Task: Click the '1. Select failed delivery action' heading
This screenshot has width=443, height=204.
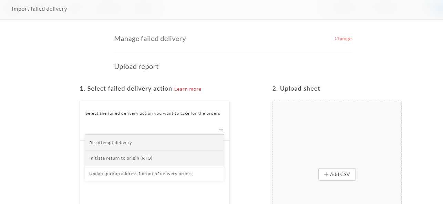Action: pos(126,89)
